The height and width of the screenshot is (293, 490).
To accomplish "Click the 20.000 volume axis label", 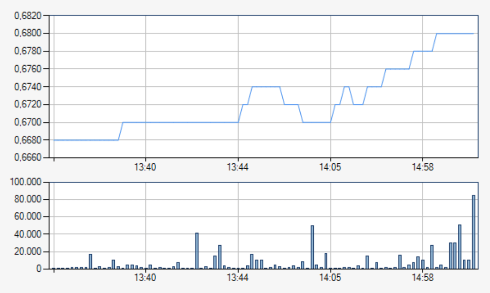I will tap(28, 251).
